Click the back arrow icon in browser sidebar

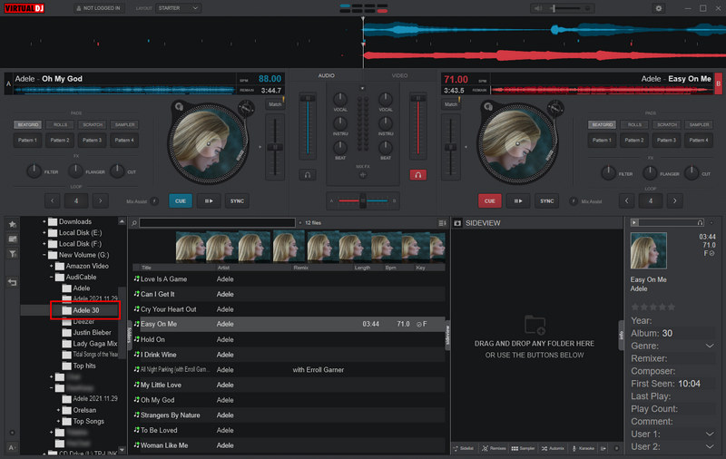(x=13, y=282)
